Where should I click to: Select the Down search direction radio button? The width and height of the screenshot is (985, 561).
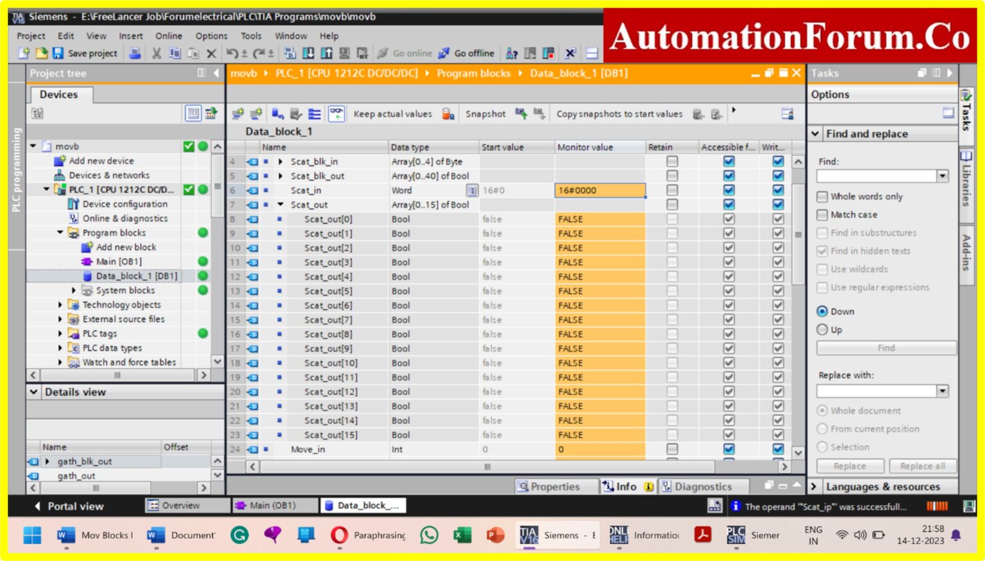(823, 311)
